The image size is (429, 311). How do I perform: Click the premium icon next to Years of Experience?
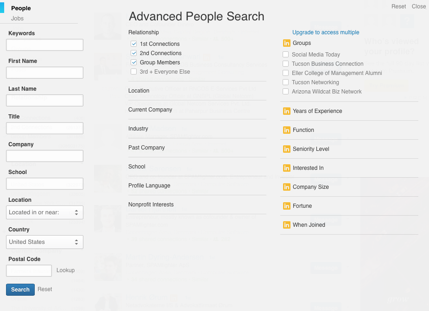click(286, 111)
